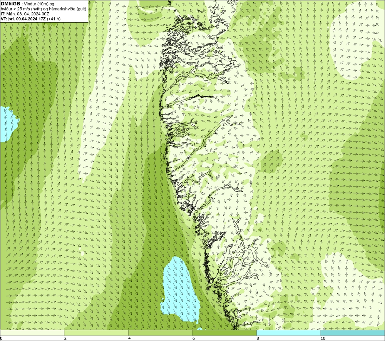This screenshot has height=341, width=385.
Task: Click the scale label '10'
Action: [323, 338]
